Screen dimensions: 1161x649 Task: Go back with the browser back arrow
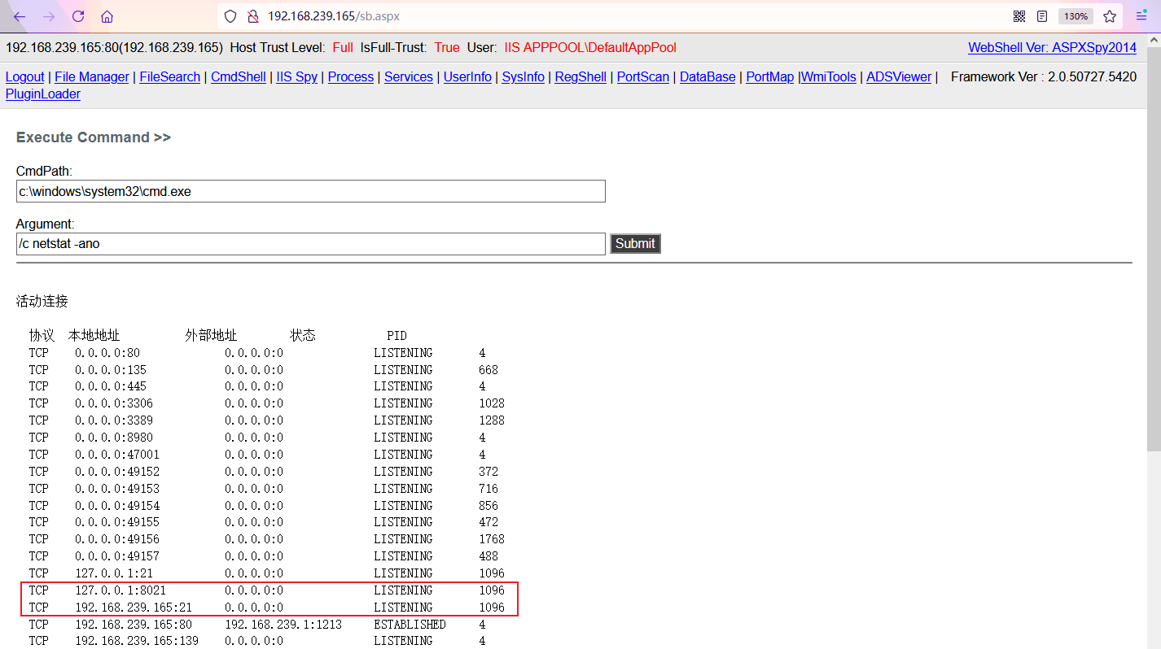20,16
